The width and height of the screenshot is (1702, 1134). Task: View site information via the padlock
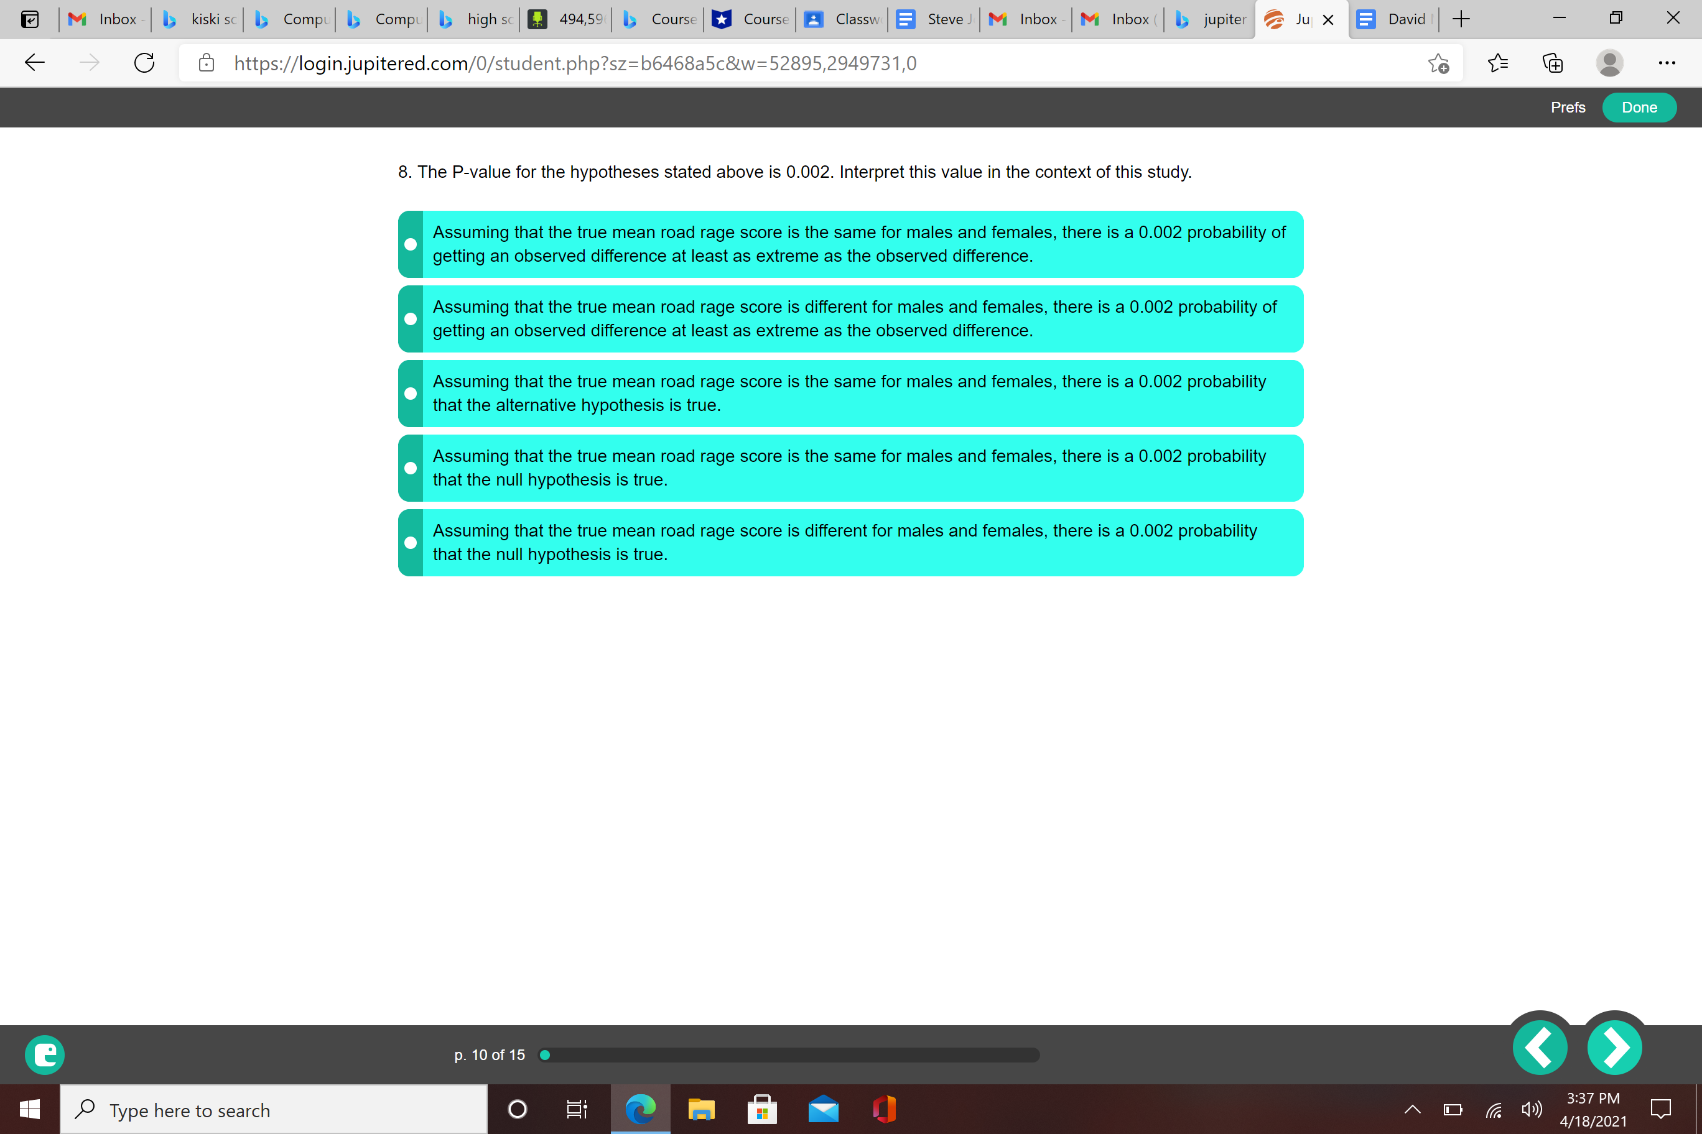(x=205, y=63)
